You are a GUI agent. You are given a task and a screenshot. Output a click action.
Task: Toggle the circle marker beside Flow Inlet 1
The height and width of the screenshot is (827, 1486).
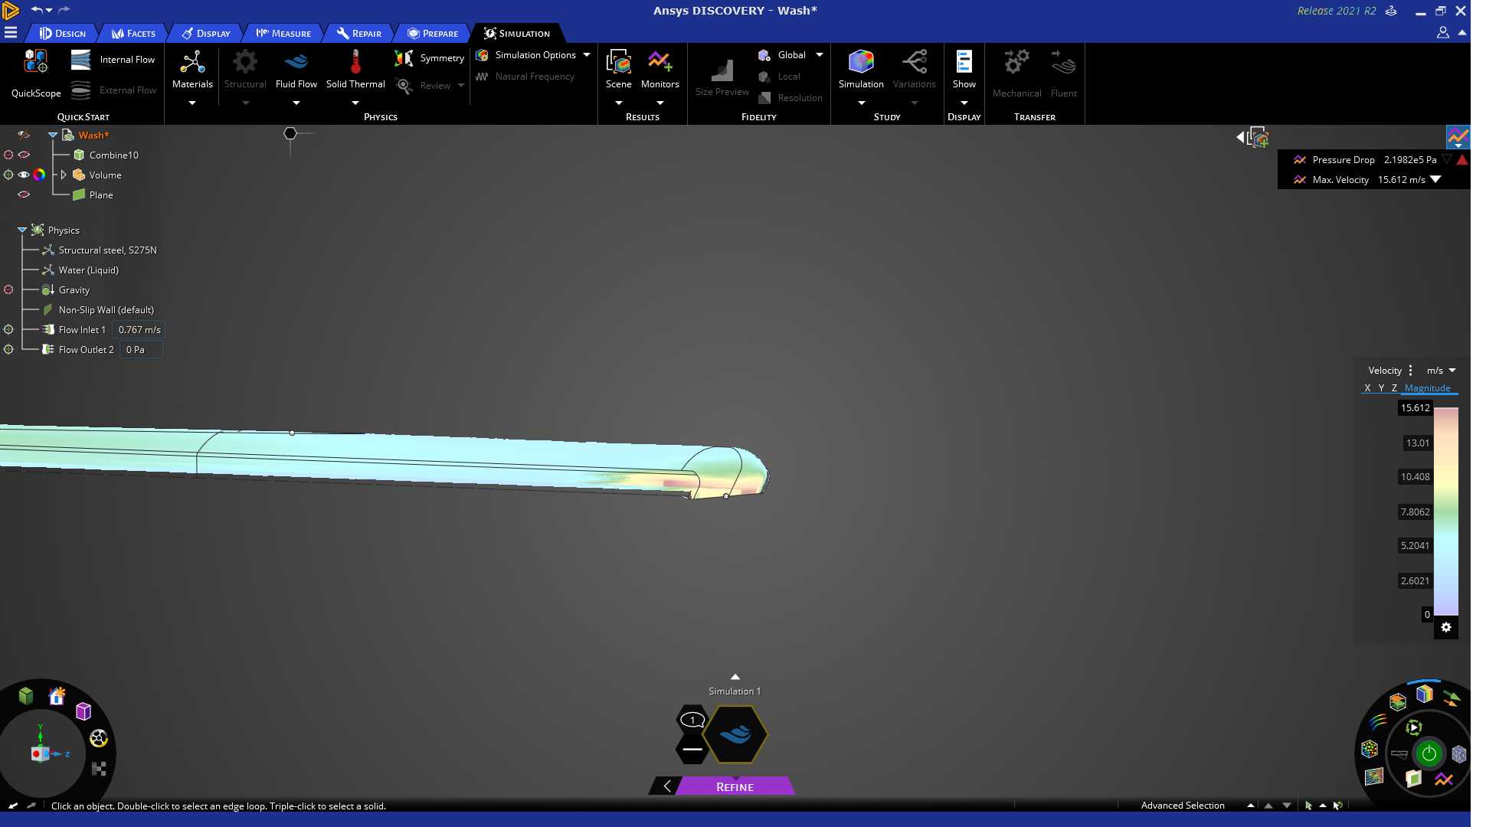8,329
